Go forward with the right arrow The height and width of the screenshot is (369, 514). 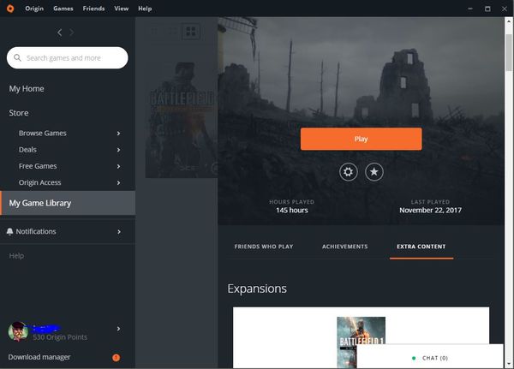coord(72,33)
